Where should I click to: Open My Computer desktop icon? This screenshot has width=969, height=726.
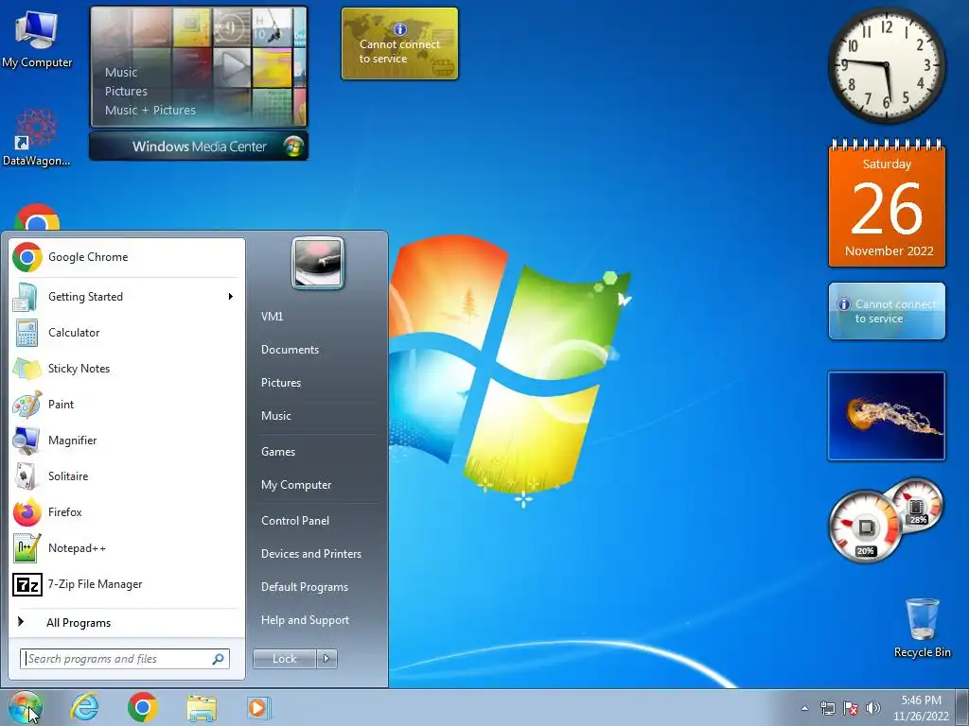(37, 40)
